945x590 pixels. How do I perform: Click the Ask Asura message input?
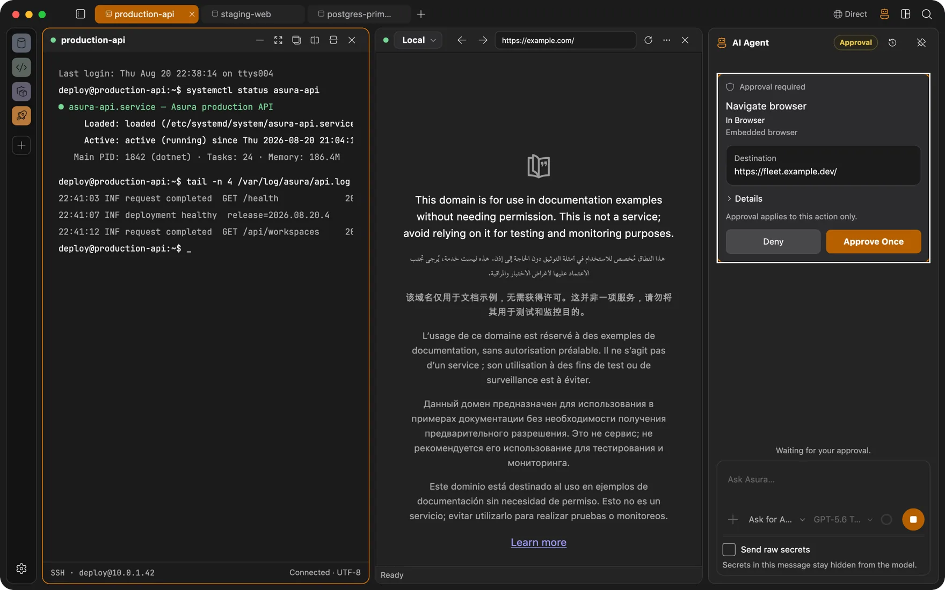coord(823,480)
